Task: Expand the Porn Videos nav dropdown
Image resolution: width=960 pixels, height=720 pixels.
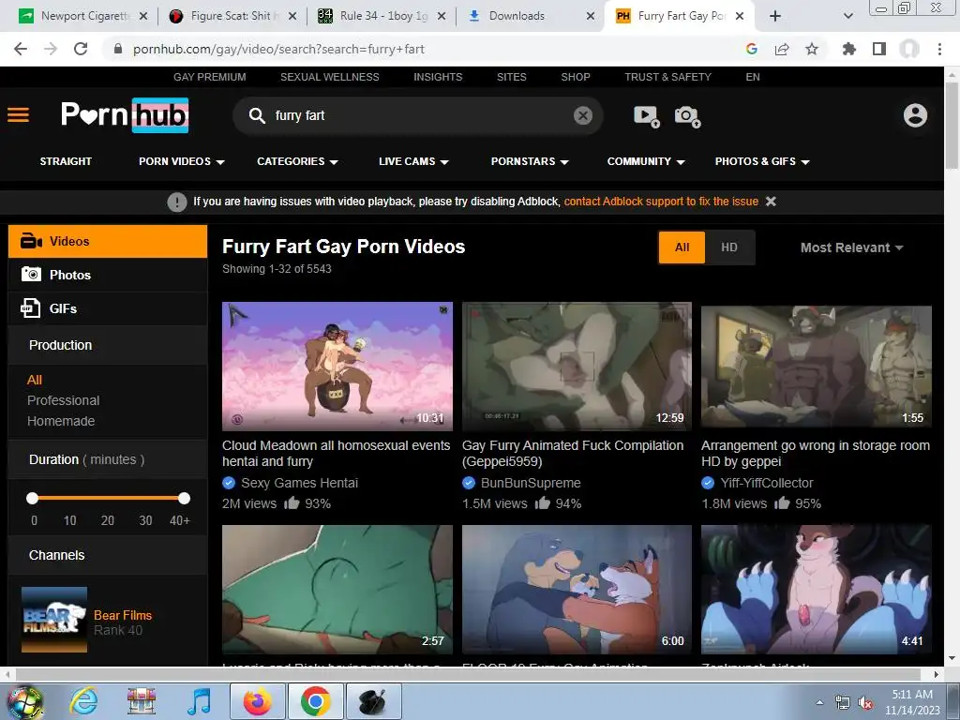Action: click(x=181, y=161)
